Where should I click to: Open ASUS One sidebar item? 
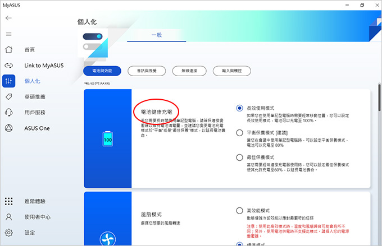37,128
